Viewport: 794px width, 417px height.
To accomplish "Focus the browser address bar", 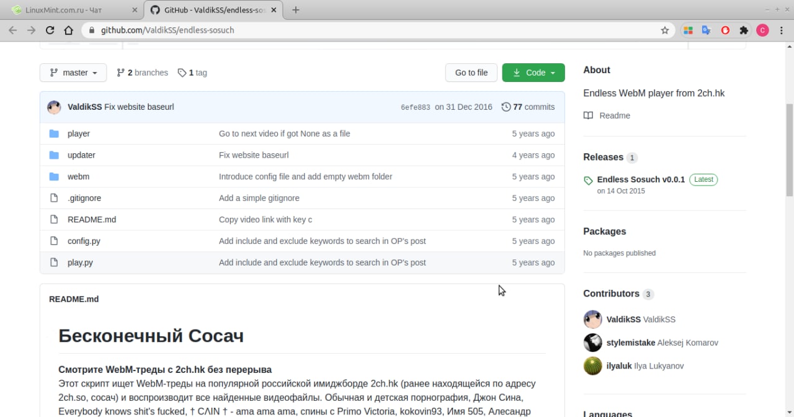I will pos(372,30).
